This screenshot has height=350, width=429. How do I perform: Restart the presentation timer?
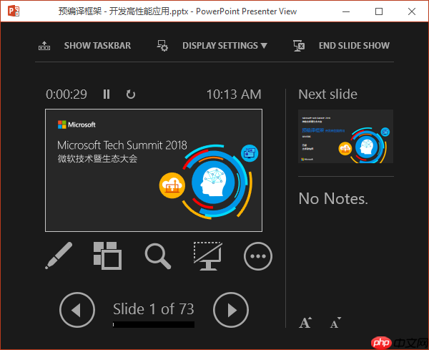(x=131, y=94)
